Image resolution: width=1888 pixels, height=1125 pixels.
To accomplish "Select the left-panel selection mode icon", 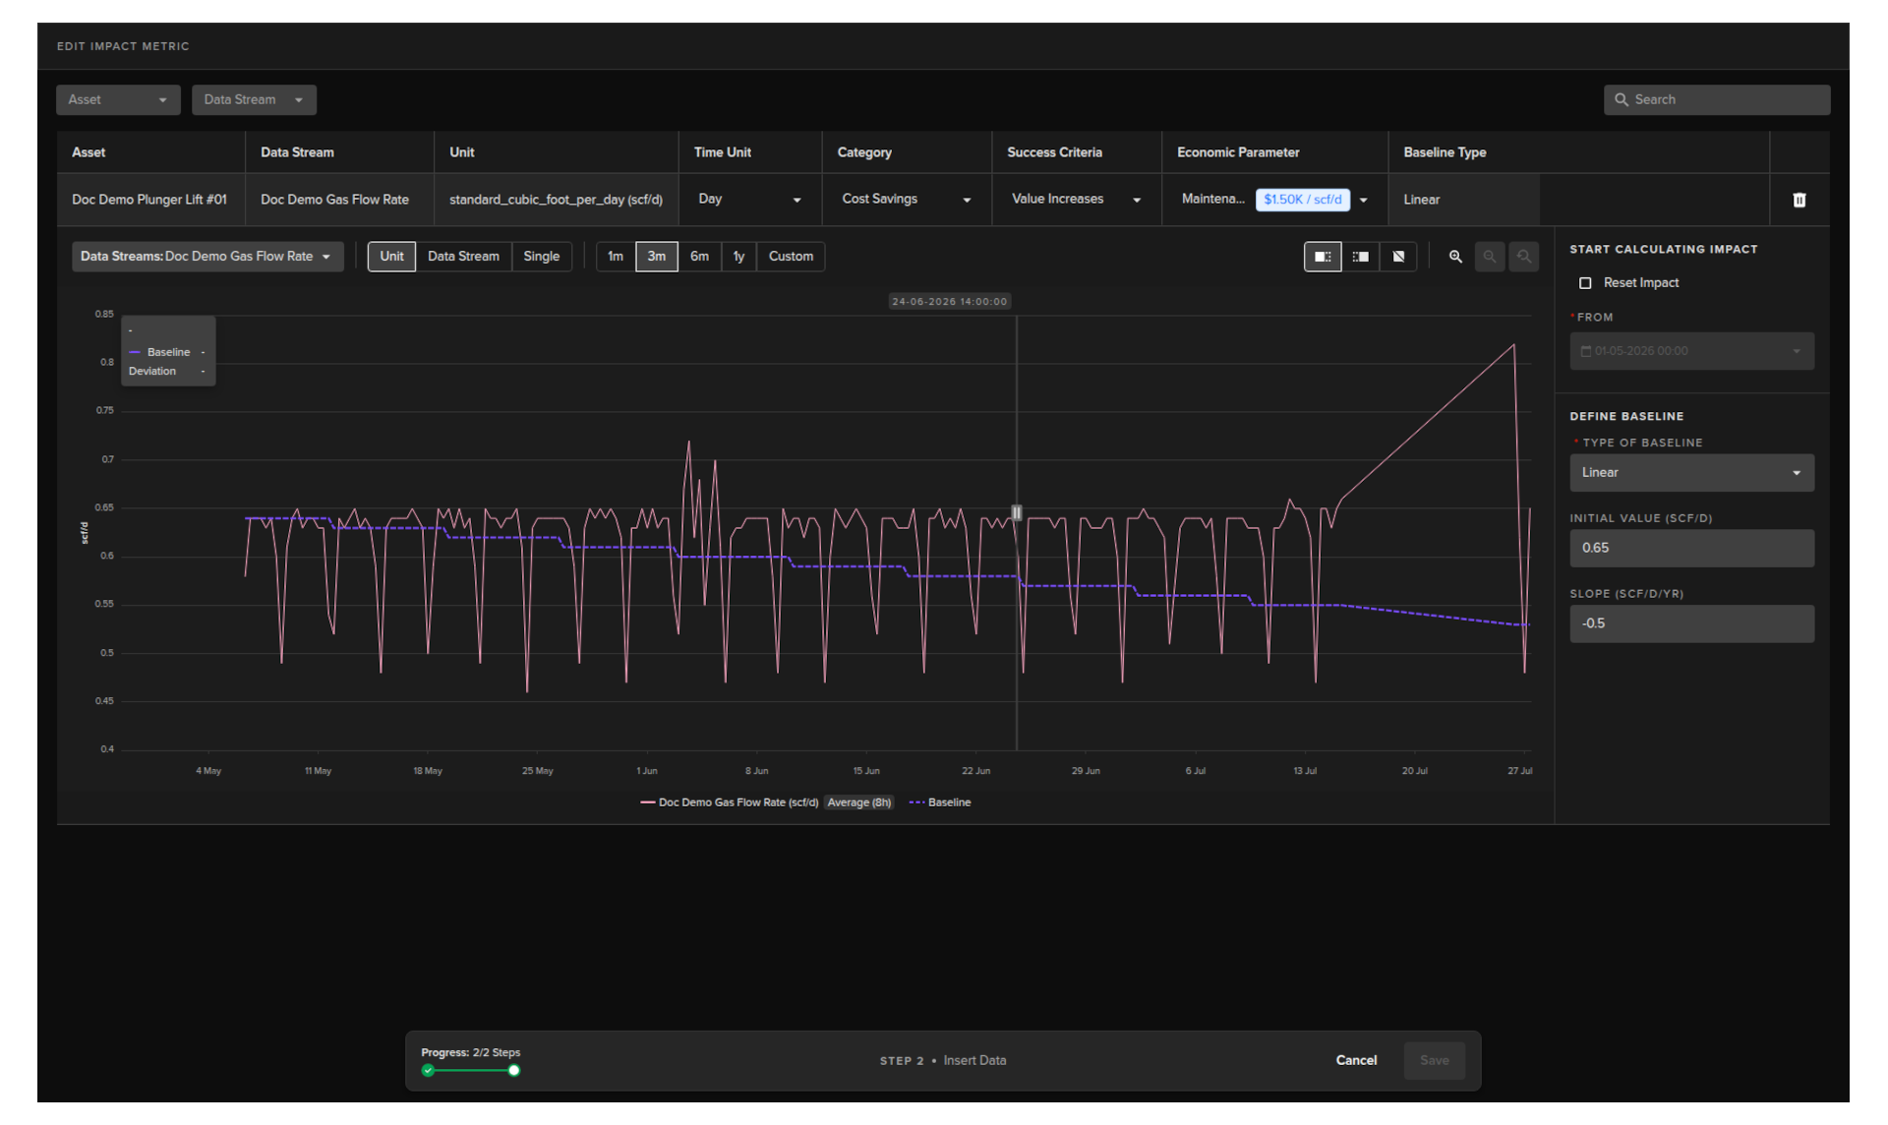I will (1323, 257).
